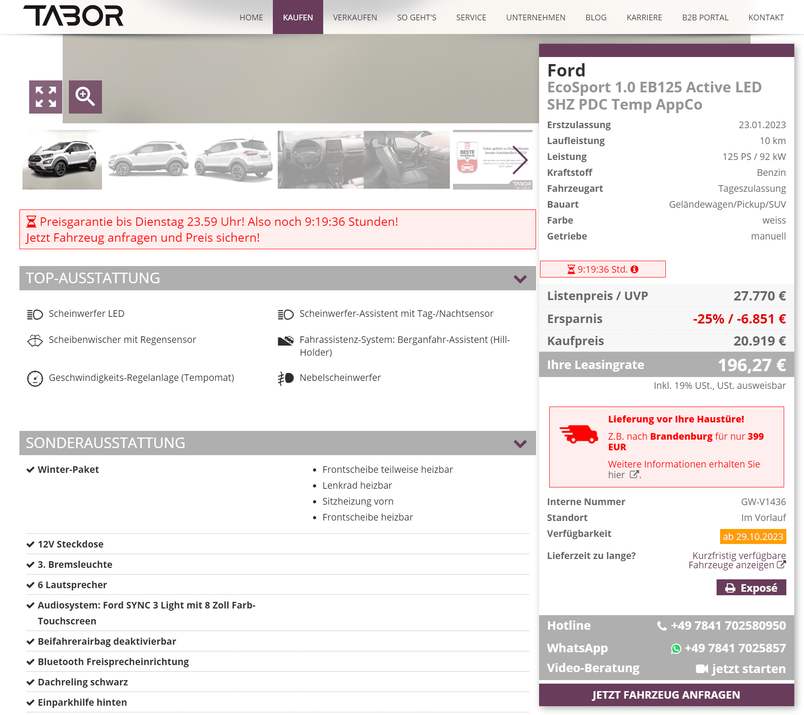Viewport: 804px width, 715px height.
Task: Click the availability badge 'ab 29.10.2023'
Action: pyautogui.click(x=753, y=536)
